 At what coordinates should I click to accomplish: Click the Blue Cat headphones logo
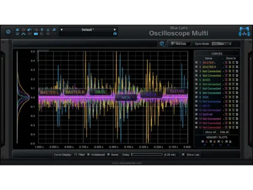[244, 32]
